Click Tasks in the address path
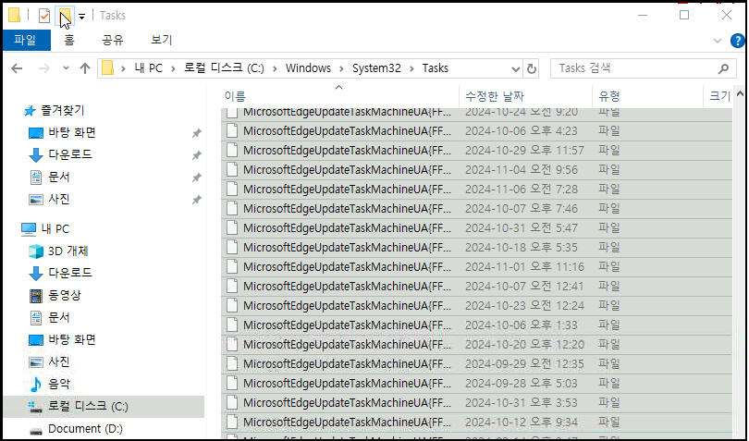The width and height of the screenshot is (749, 441). tap(436, 68)
